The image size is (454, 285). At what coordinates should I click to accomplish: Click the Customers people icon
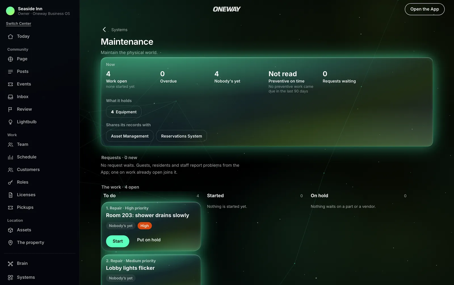tap(10, 170)
